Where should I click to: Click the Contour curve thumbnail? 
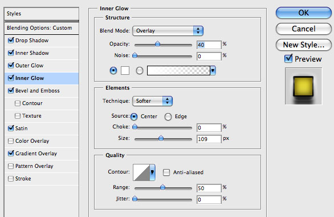(x=141, y=172)
